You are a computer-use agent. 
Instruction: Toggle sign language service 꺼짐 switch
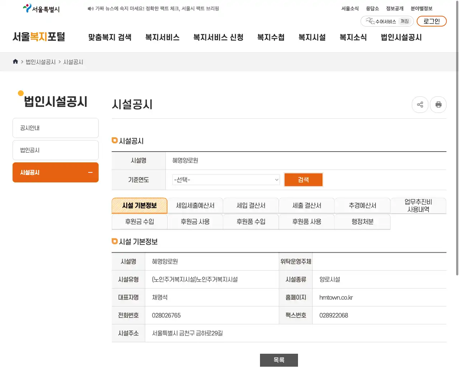[404, 22]
